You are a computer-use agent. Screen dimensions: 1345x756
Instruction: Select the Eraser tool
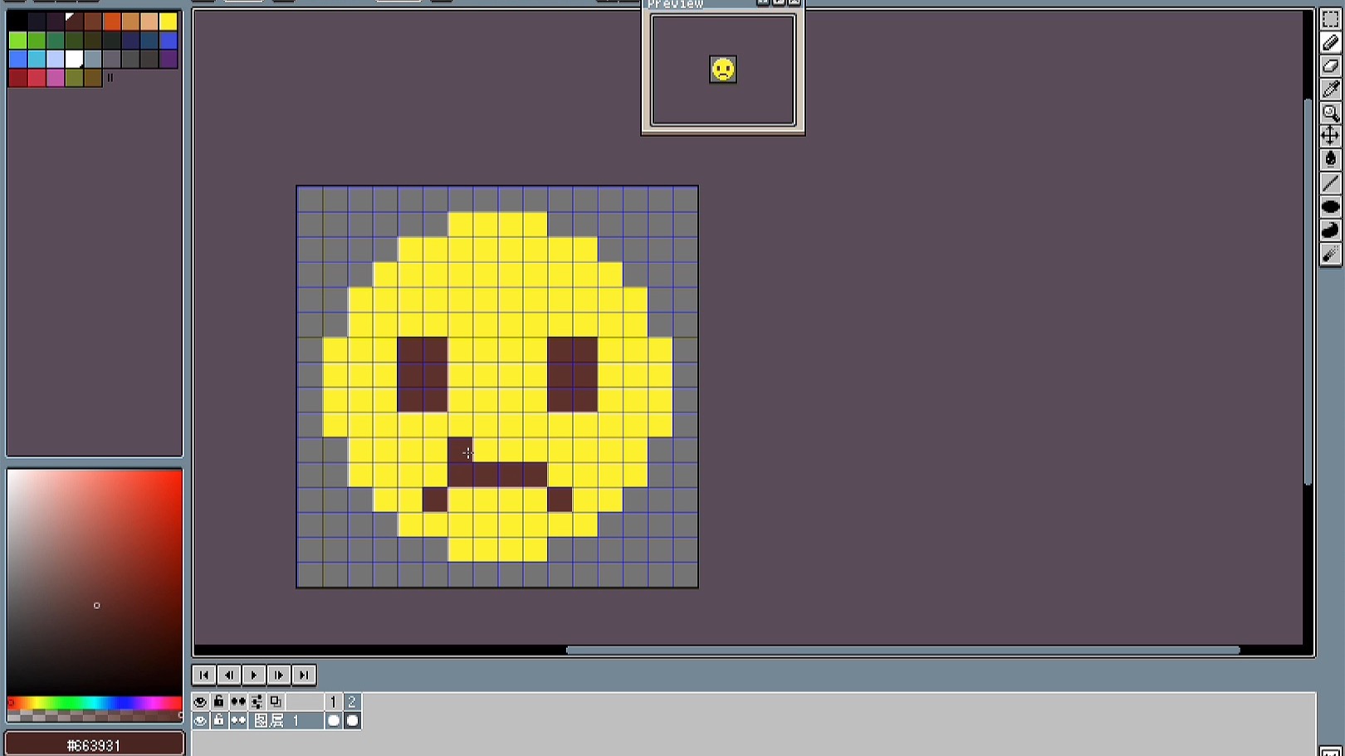click(x=1332, y=66)
